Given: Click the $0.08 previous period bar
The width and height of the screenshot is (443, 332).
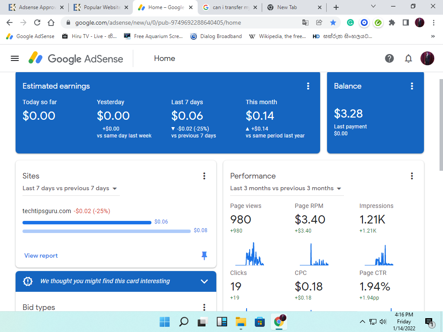Looking at the screenshot, I should [106, 231].
